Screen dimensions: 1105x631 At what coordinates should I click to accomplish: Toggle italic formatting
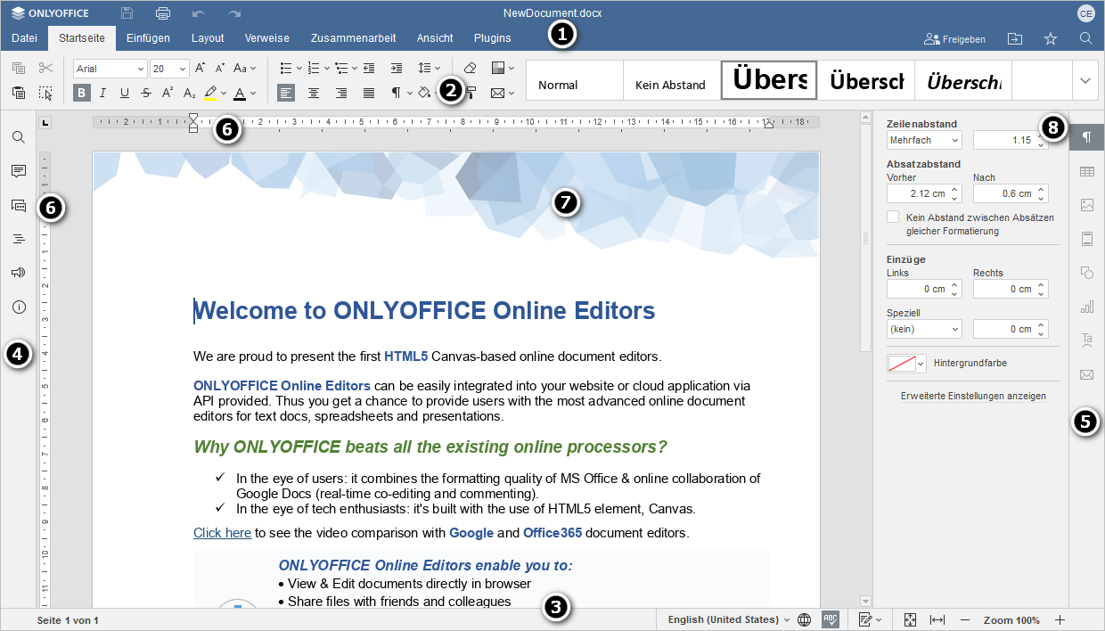pos(103,93)
